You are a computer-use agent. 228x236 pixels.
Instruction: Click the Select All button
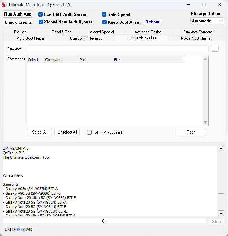tap(40, 132)
